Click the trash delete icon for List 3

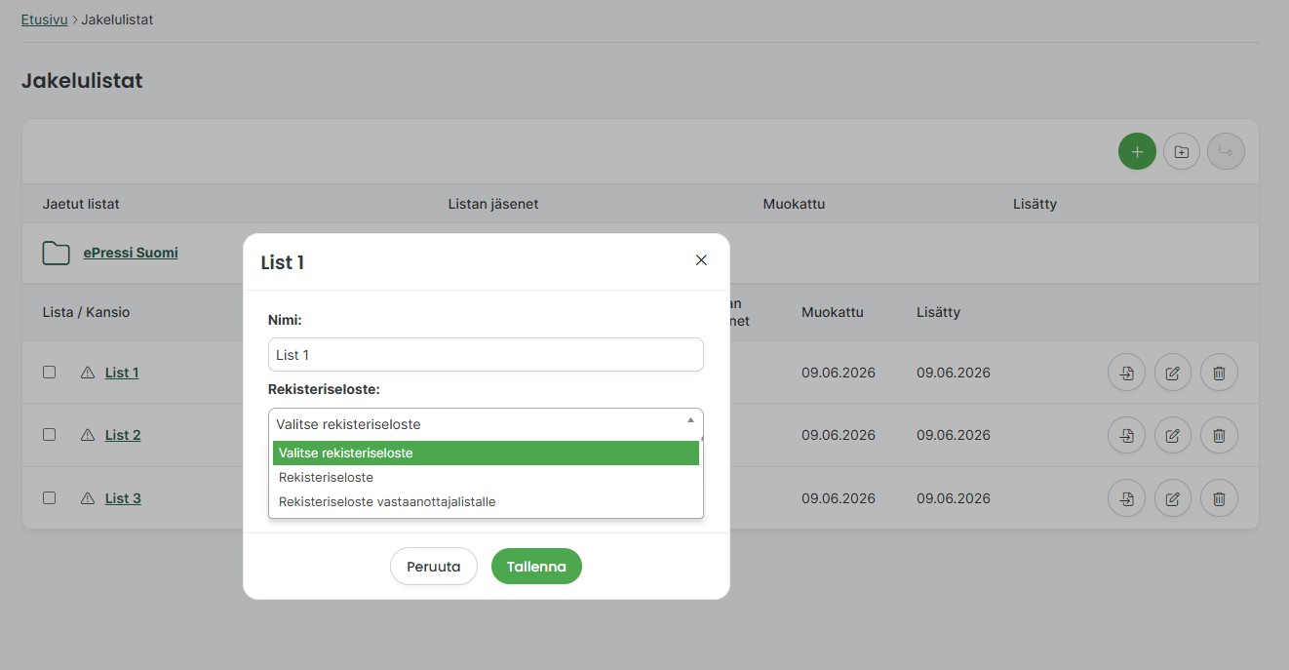pos(1219,498)
